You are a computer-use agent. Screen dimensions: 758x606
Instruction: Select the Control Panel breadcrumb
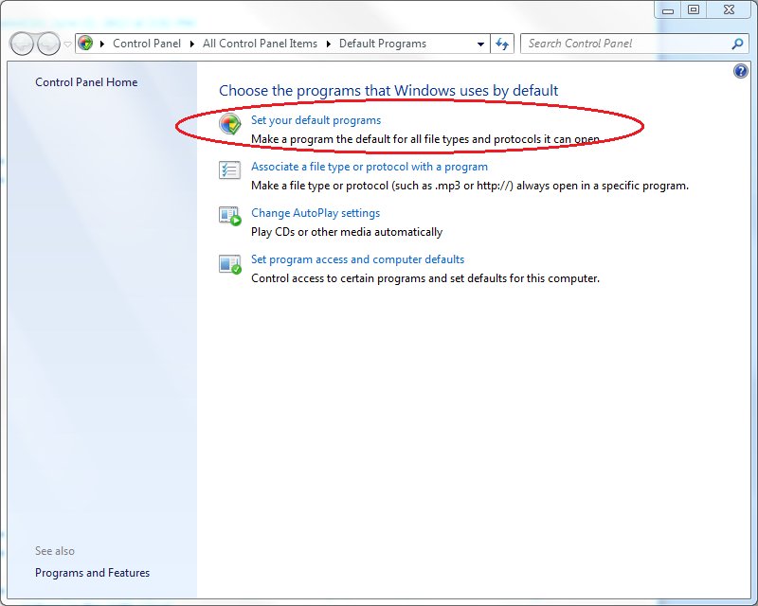146,44
